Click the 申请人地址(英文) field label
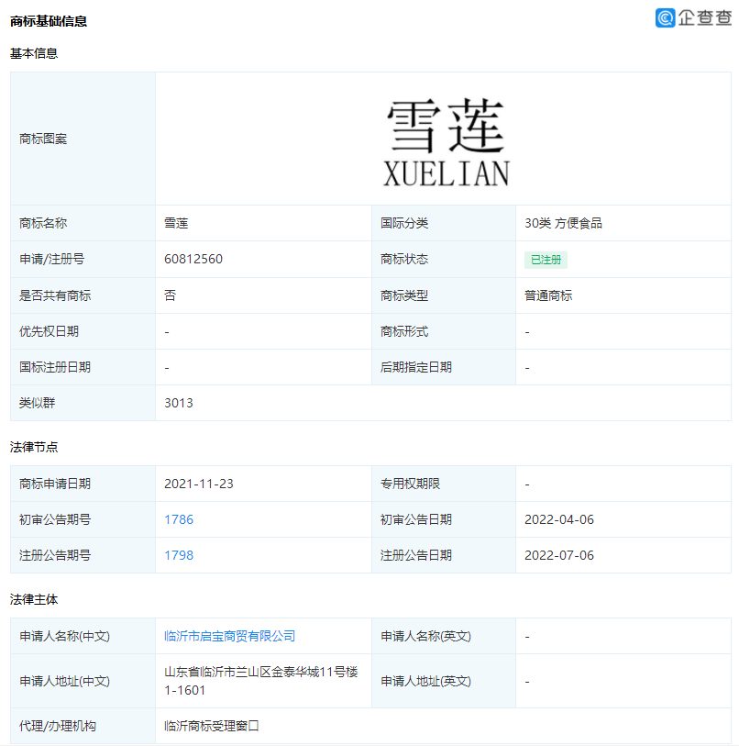 tap(426, 681)
